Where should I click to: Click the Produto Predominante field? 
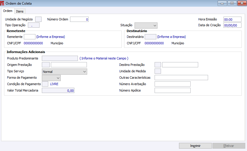(60, 58)
